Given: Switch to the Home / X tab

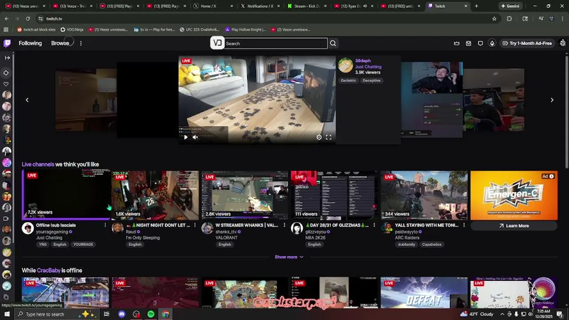Looking at the screenshot, I should pyautogui.click(x=213, y=6).
